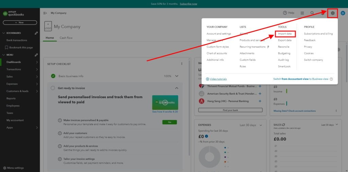Add American Security Bank plus icon
The height and width of the screenshot is (172, 348).
260,94
